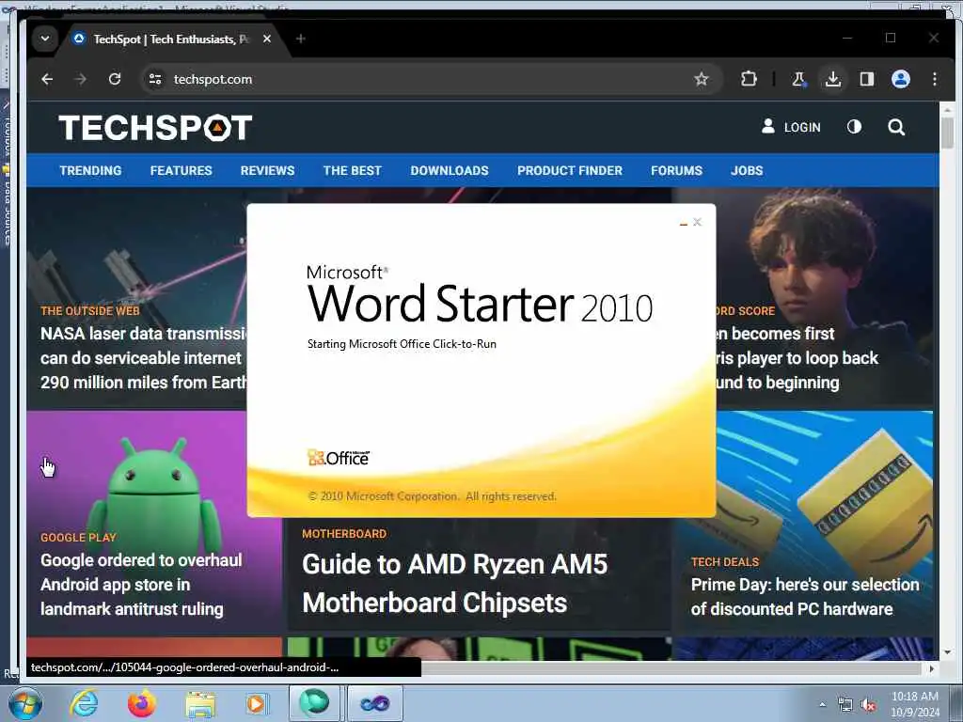Click the Chrome forward arrow
The width and height of the screenshot is (963, 722).
[81, 79]
